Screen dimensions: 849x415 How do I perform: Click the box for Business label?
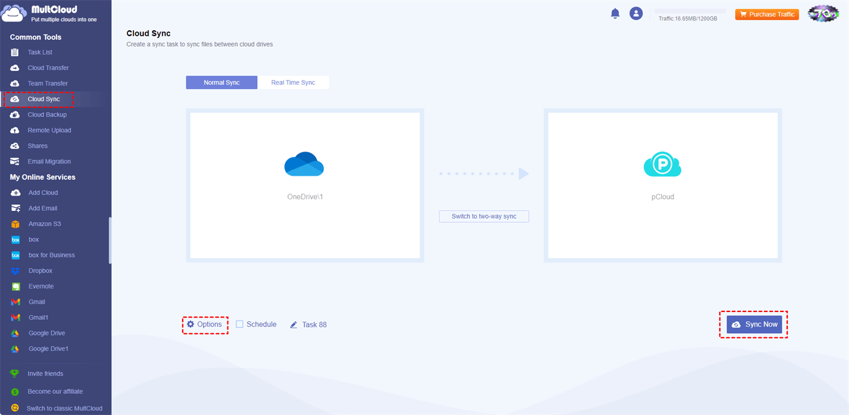52,255
